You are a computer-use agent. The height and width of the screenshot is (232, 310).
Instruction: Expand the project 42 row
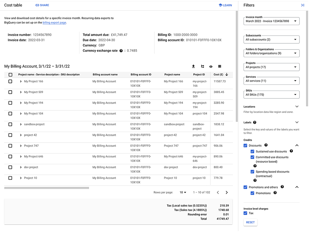21,135
